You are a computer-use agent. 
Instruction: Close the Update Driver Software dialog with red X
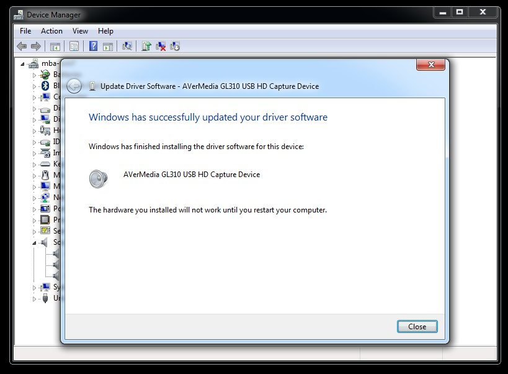coord(431,65)
